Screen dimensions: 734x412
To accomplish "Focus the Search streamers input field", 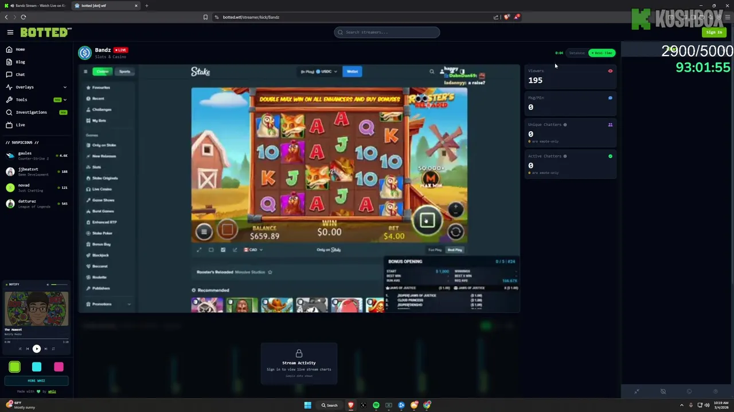I will [387, 32].
